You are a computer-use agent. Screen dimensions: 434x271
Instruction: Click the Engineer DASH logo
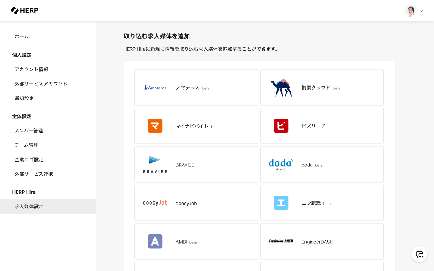(x=281, y=241)
